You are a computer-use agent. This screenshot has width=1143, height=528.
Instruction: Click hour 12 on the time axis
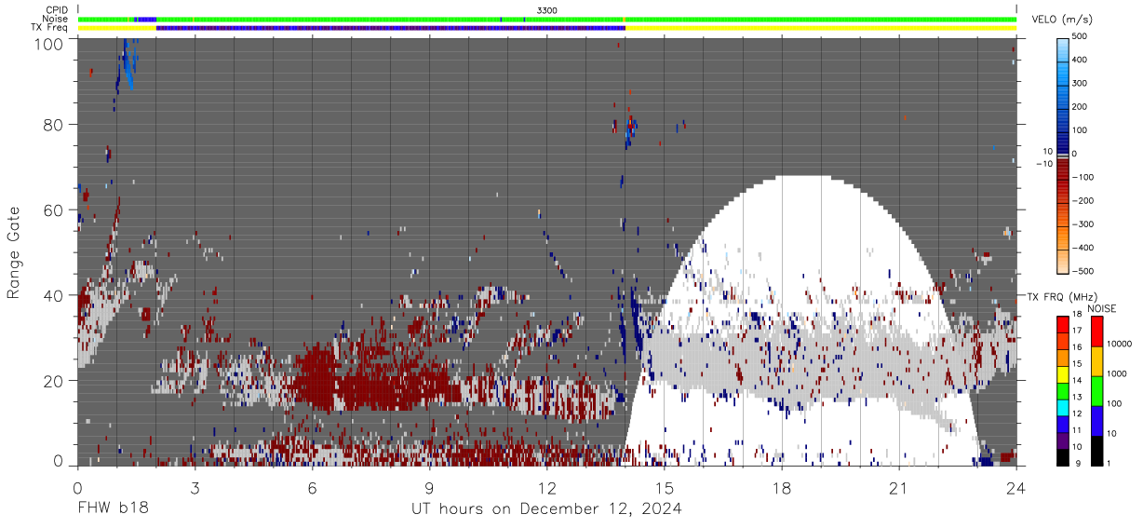tap(547, 488)
